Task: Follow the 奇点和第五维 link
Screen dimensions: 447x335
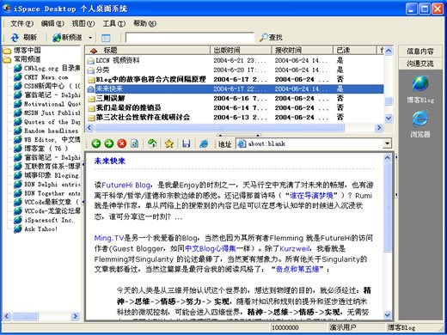Action: (297, 269)
